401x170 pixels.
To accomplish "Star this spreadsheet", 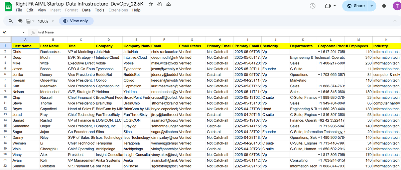I will pos(151,4).
